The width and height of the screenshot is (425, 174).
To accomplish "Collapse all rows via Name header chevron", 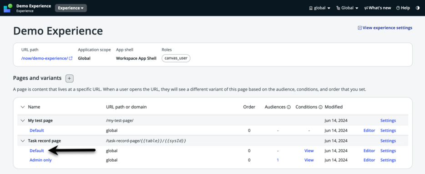I will pyautogui.click(x=22, y=107).
